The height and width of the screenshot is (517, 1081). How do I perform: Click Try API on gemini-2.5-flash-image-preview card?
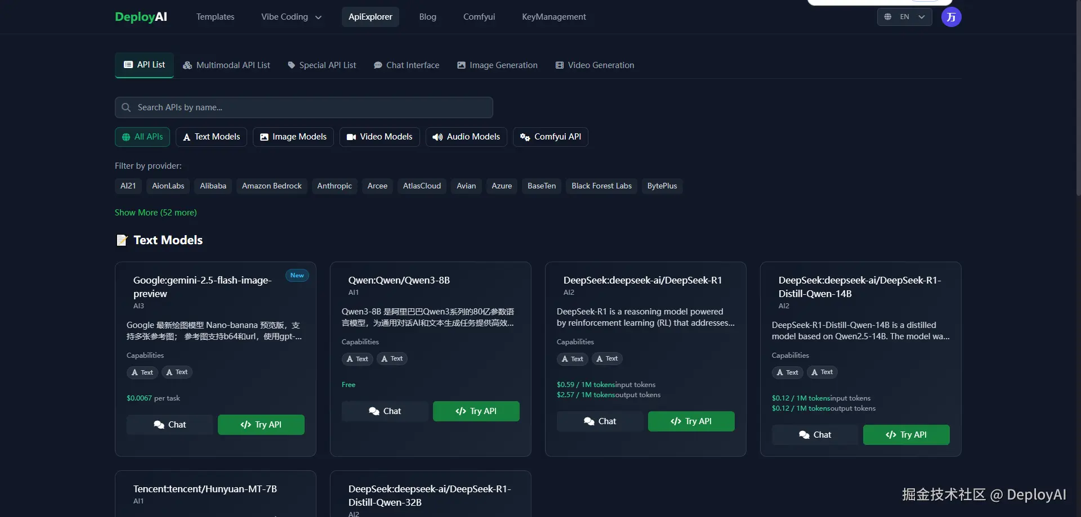[x=261, y=425]
